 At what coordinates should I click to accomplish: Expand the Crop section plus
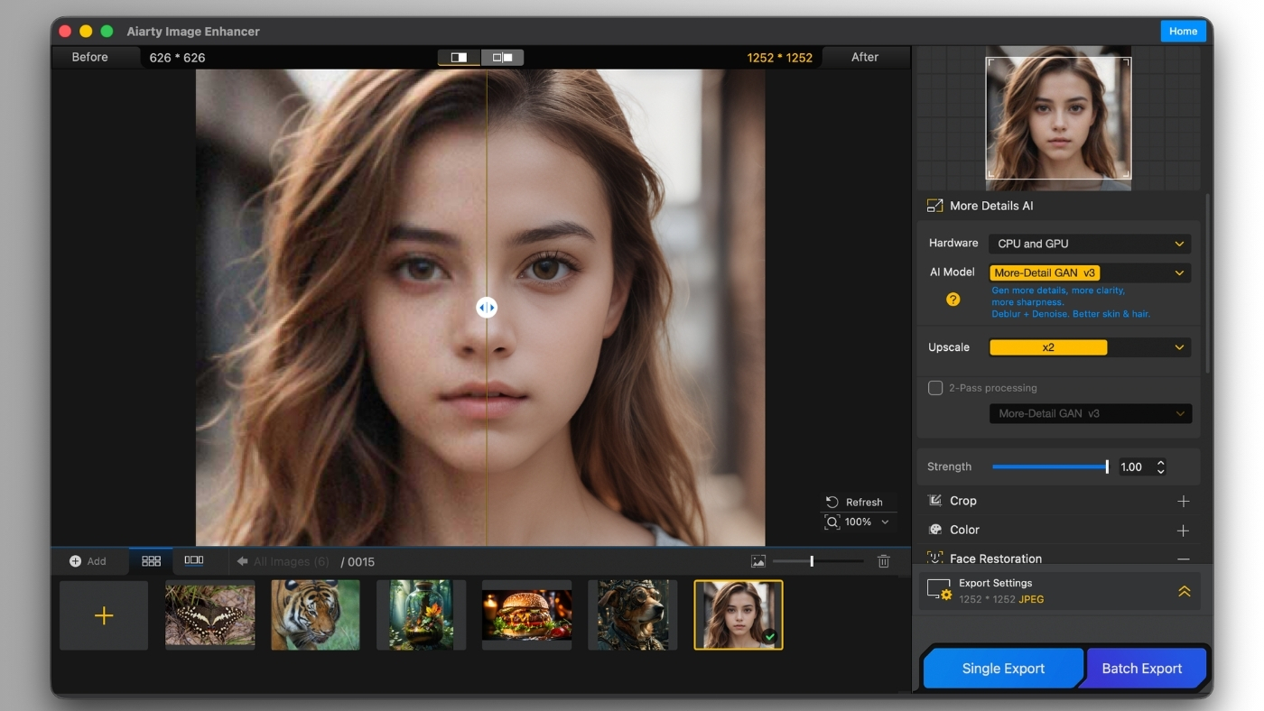pyautogui.click(x=1184, y=501)
